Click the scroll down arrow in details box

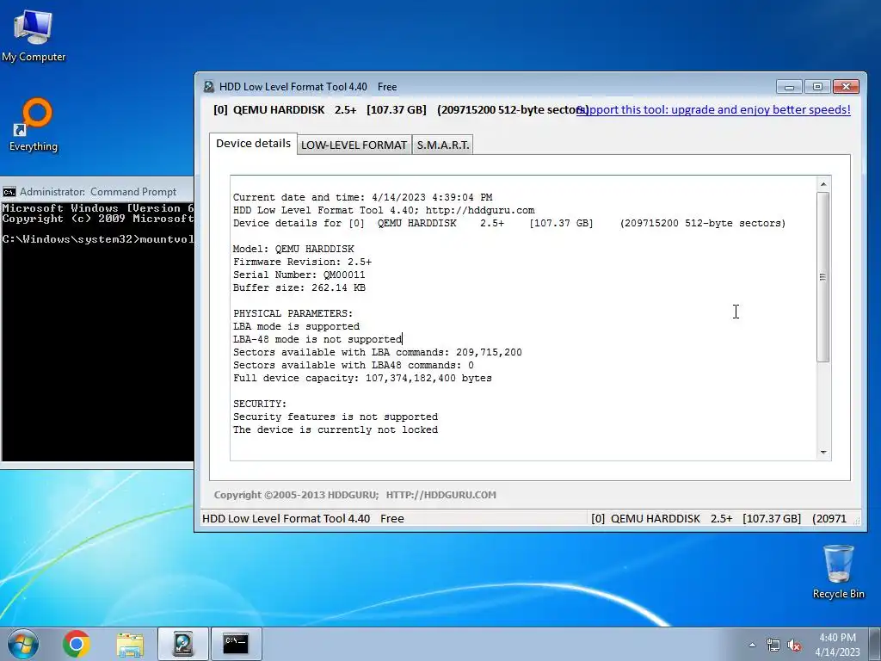click(823, 452)
